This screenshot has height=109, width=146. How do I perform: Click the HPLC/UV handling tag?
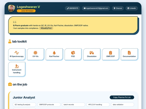click(x=98, y=104)
